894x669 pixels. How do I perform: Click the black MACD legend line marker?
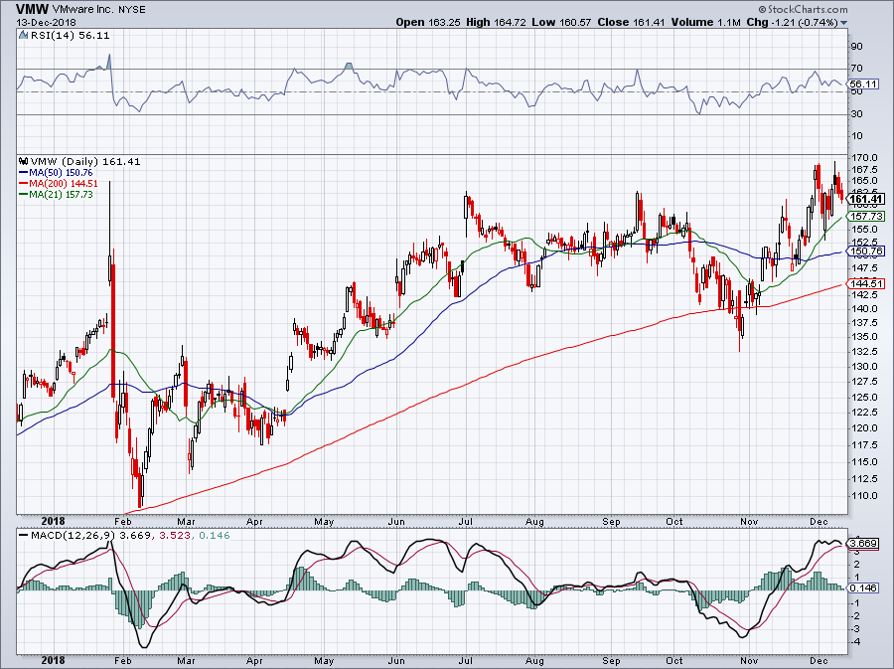(24, 536)
